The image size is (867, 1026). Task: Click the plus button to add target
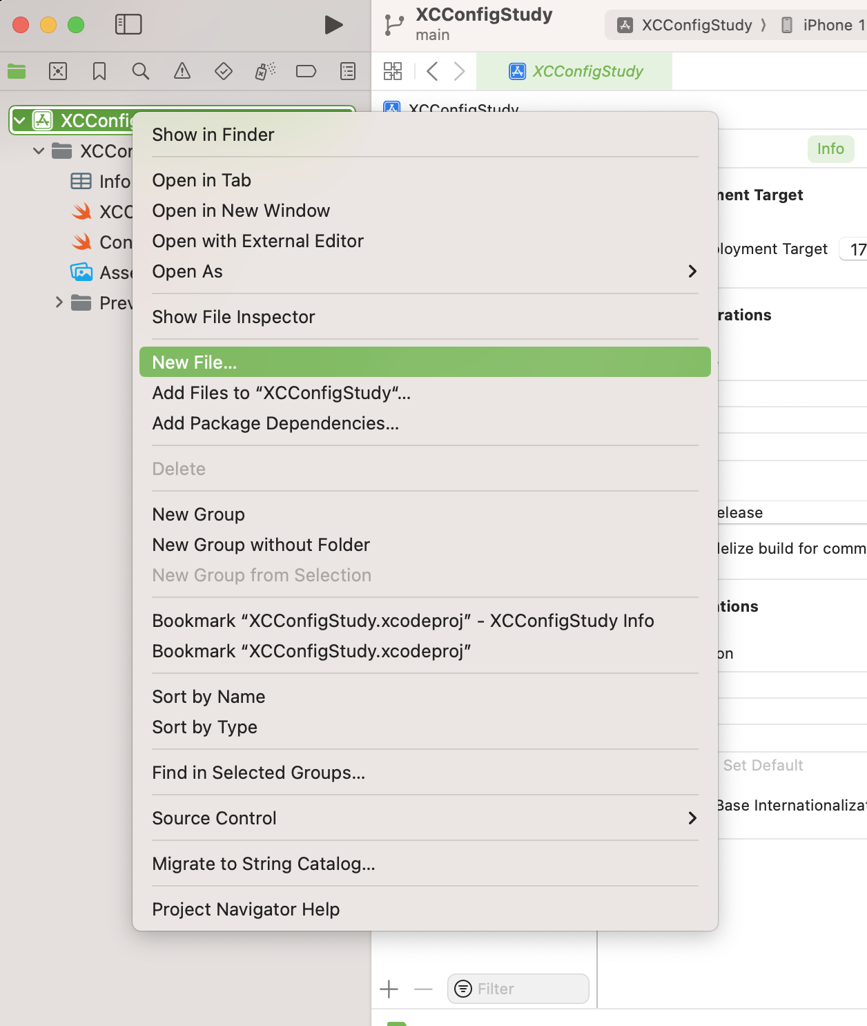(x=389, y=989)
